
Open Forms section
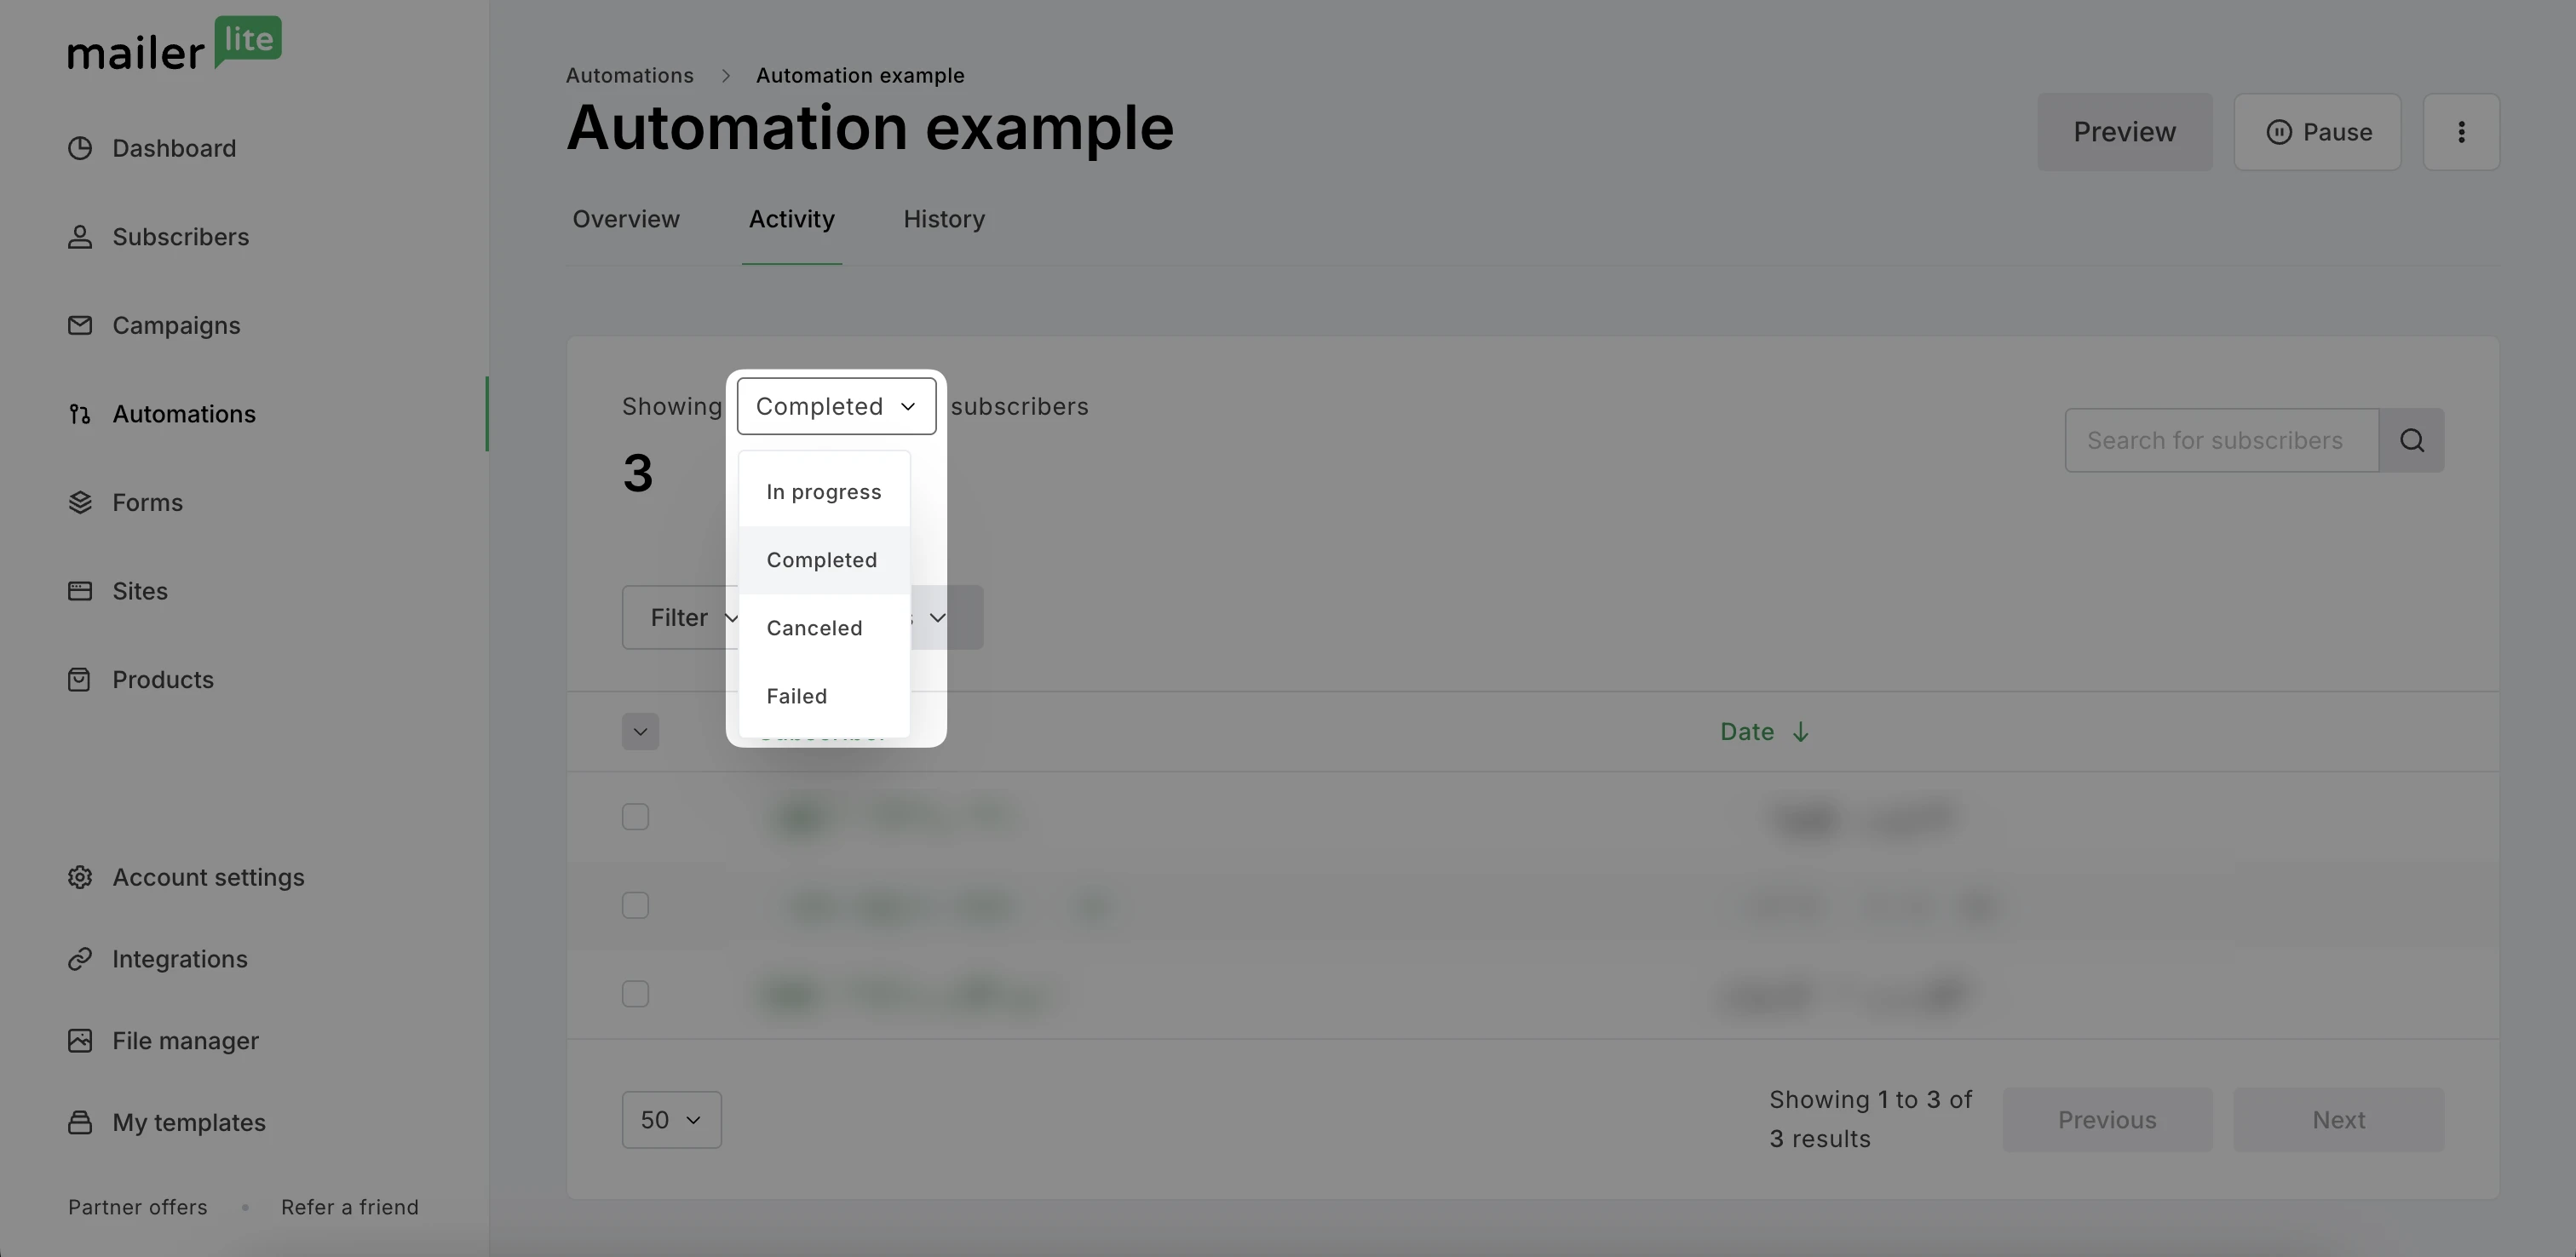[x=125, y=502]
